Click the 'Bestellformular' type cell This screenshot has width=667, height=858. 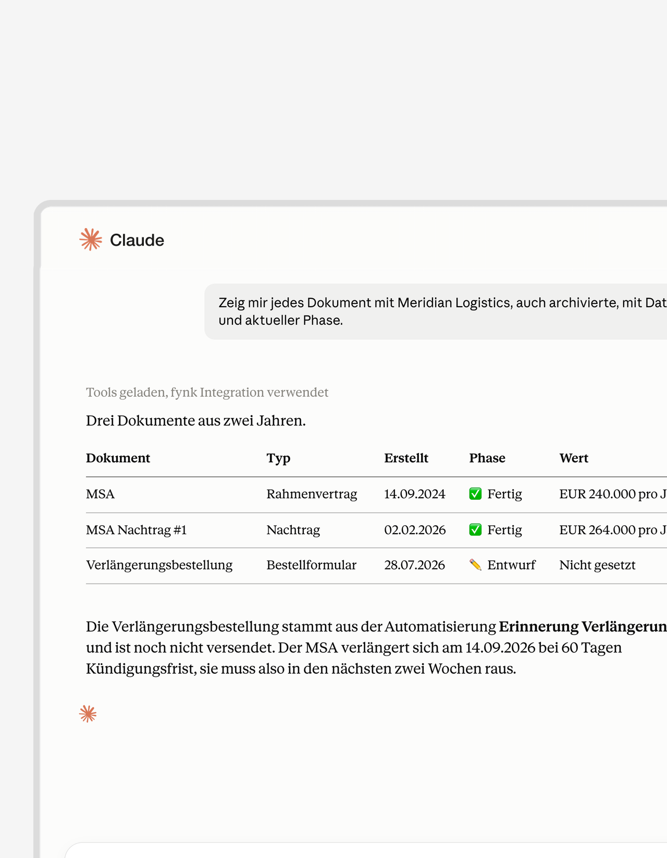pyautogui.click(x=312, y=565)
